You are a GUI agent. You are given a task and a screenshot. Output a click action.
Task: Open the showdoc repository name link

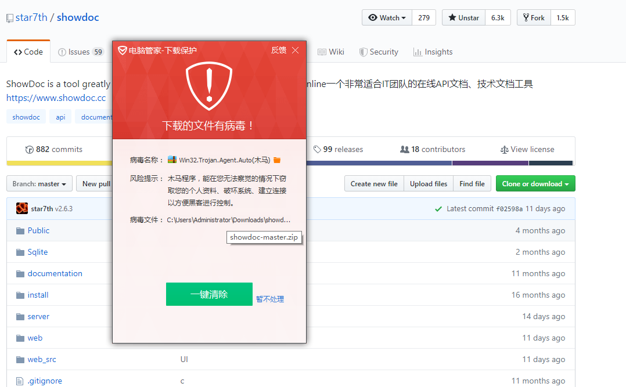(x=78, y=17)
